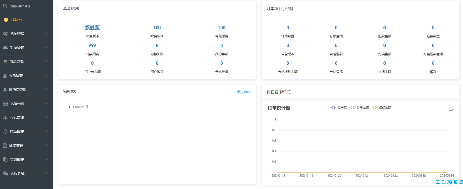Click the 20240118 data point on chart
463x189 pixels.
tap(278, 172)
